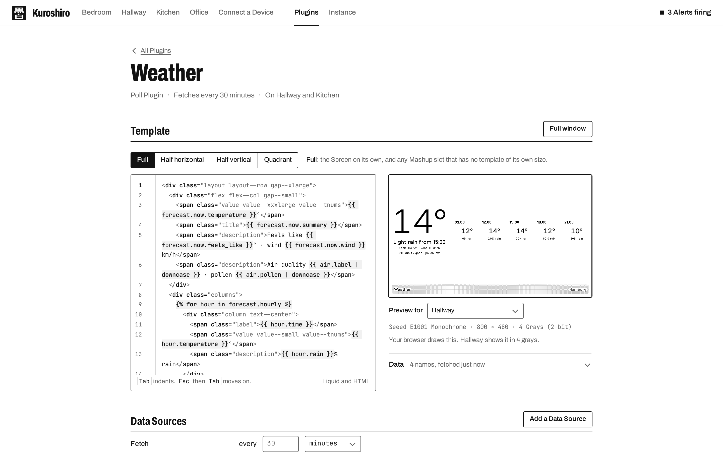723x452 pixels.
Task: Open the Office nav item
Action: [x=199, y=13]
